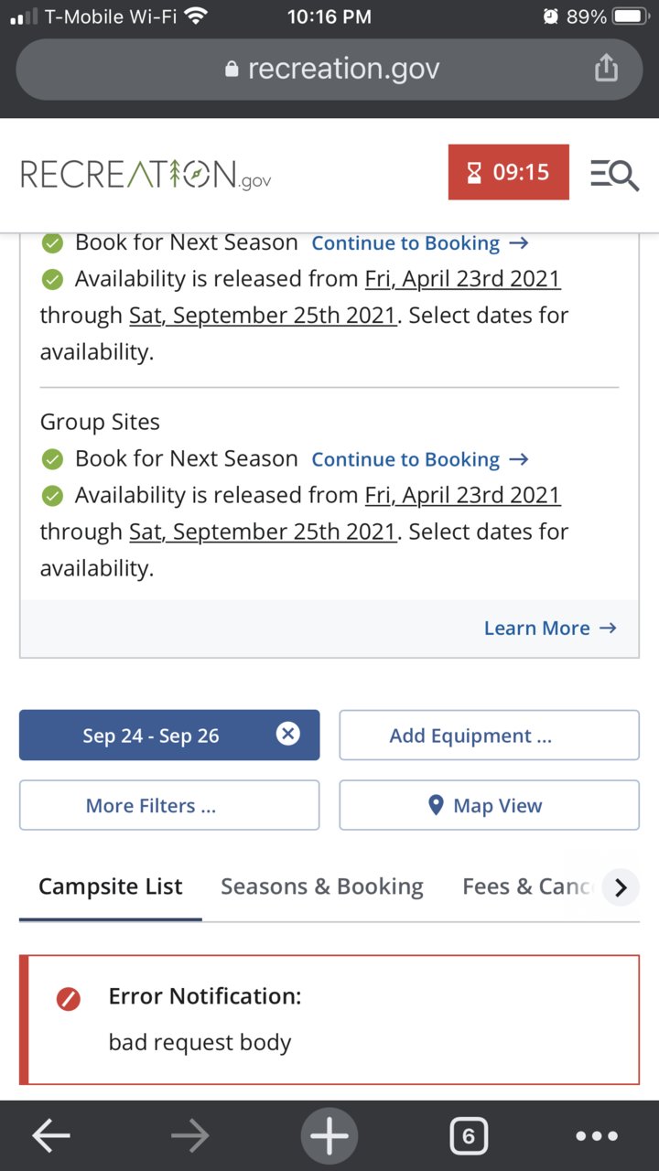
Task: Select the Campsite List tab
Action: pos(111,886)
